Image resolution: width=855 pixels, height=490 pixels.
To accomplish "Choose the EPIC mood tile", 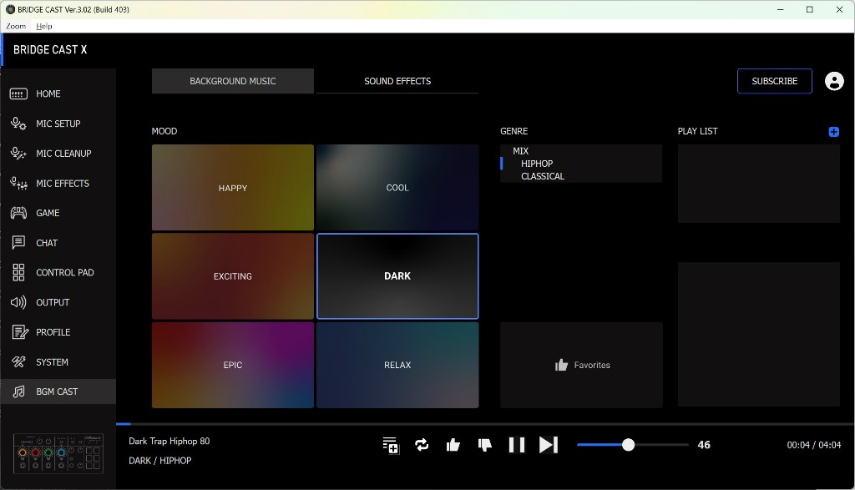I will [233, 365].
